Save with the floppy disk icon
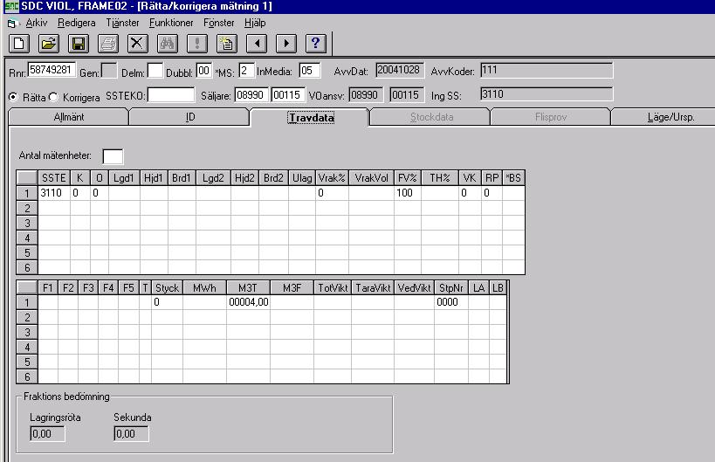Image resolution: width=715 pixels, height=462 pixels. pyautogui.click(x=79, y=44)
